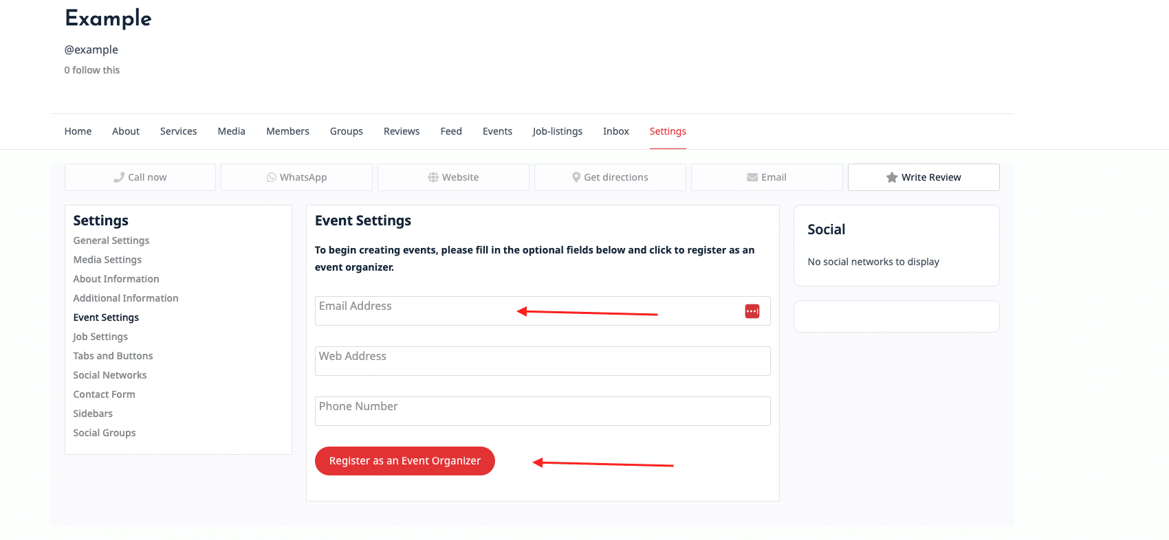1169x540 pixels.
Task: Click the Website button
Action: (453, 177)
